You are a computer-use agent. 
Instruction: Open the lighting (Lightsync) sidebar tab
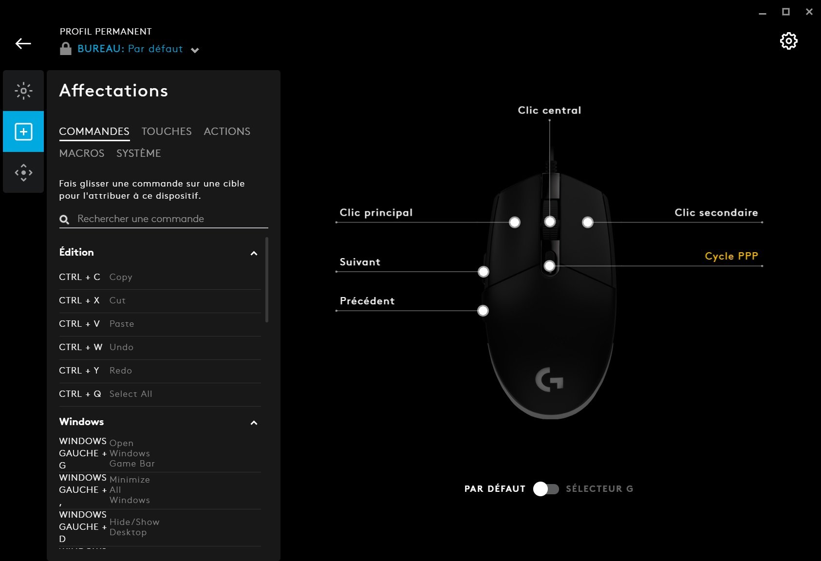click(x=23, y=91)
